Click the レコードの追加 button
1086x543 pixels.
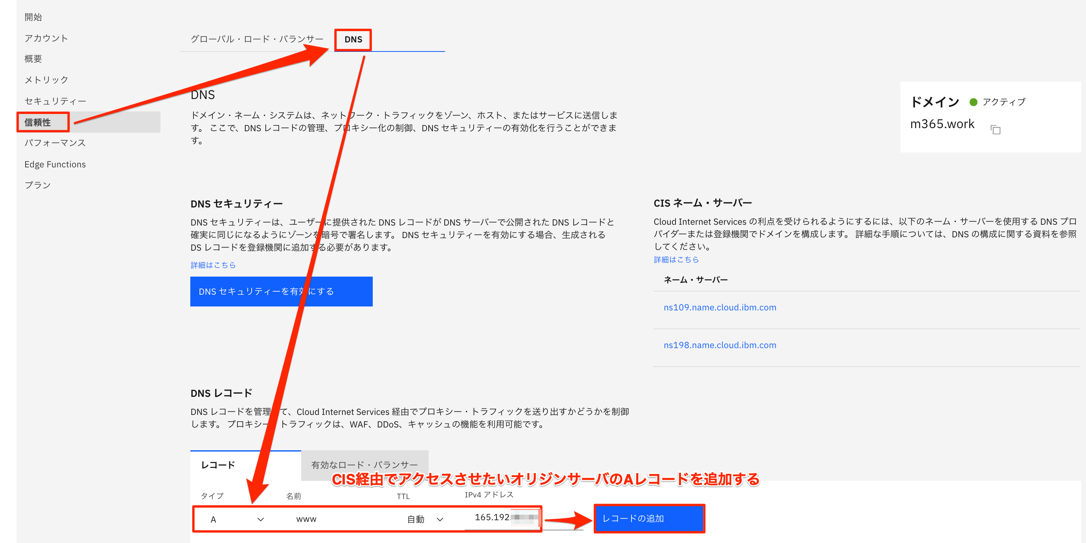click(649, 519)
